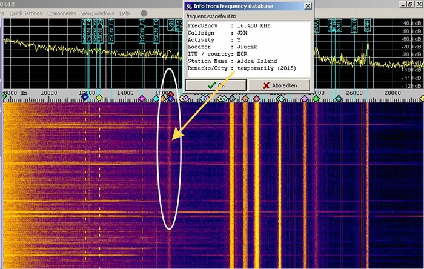Close the frequency database info dialog

[x=308, y=6]
